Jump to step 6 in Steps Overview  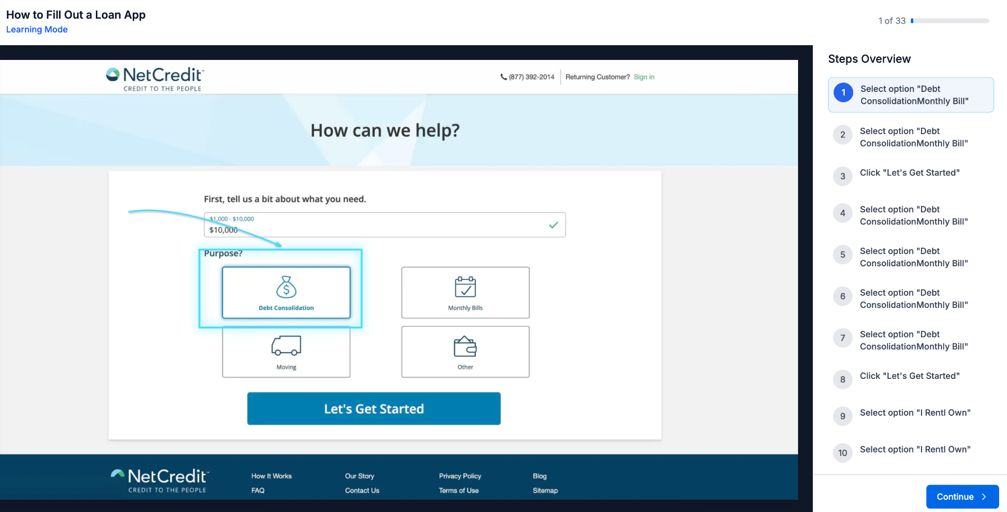click(911, 299)
